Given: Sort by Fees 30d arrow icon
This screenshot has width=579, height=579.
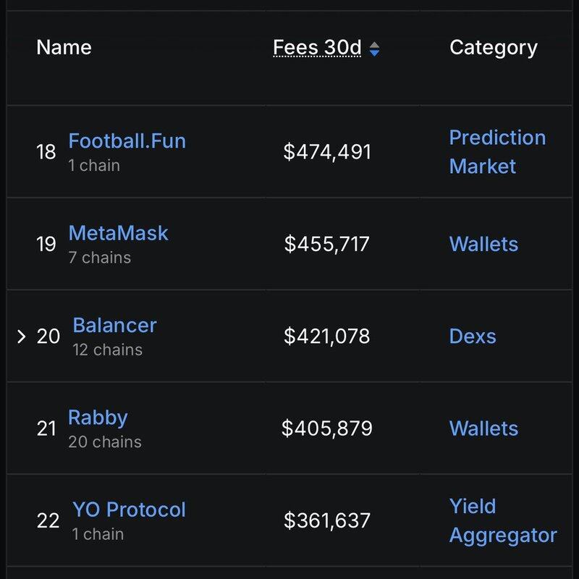Looking at the screenshot, I should (x=374, y=48).
